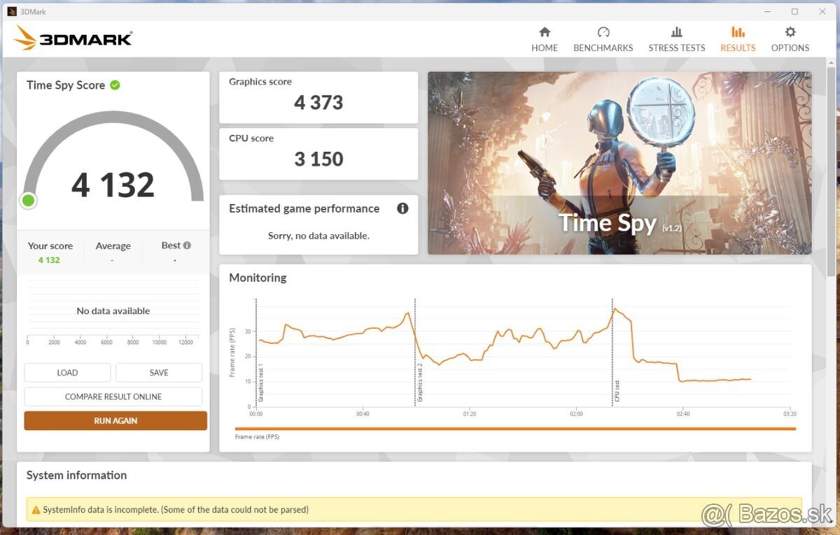Open the Home icon in navigation
Image resolution: width=840 pixels, height=535 pixels.
coord(545,32)
